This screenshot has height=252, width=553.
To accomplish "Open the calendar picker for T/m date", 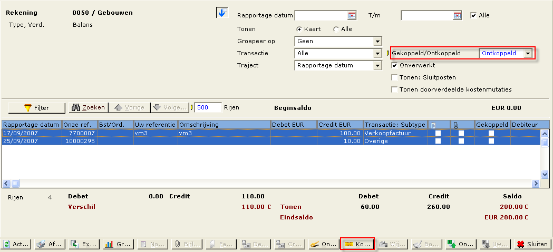I will point(458,16).
